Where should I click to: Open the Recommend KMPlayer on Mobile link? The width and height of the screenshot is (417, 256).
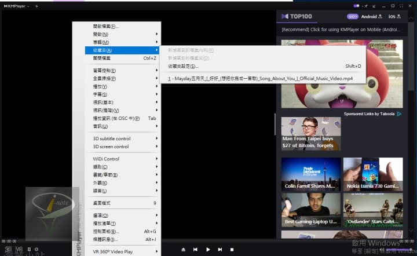pyautogui.click(x=342, y=29)
